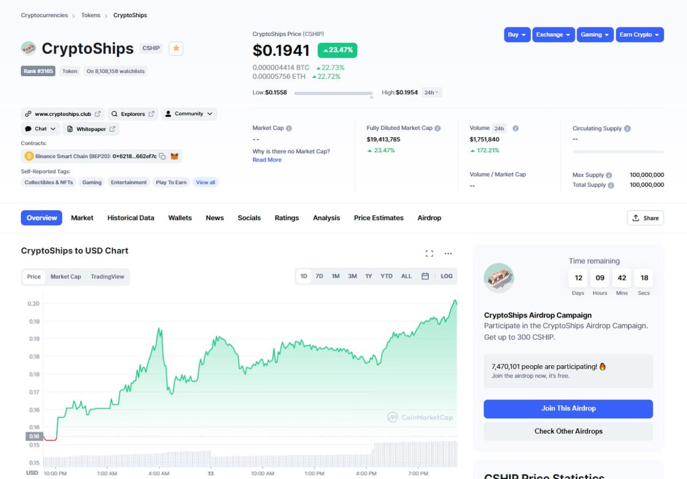This screenshot has width=687, height=479.
Task: Click the Collectibles & NFTs tag
Action: [x=49, y=183]
